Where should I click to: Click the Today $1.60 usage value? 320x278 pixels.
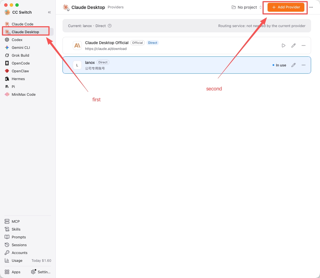(x=41, y=261)
